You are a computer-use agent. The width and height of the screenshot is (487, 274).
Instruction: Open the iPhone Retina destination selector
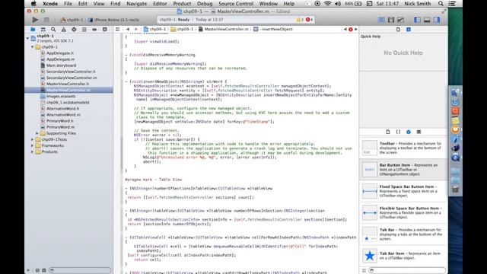coord(113,20)
